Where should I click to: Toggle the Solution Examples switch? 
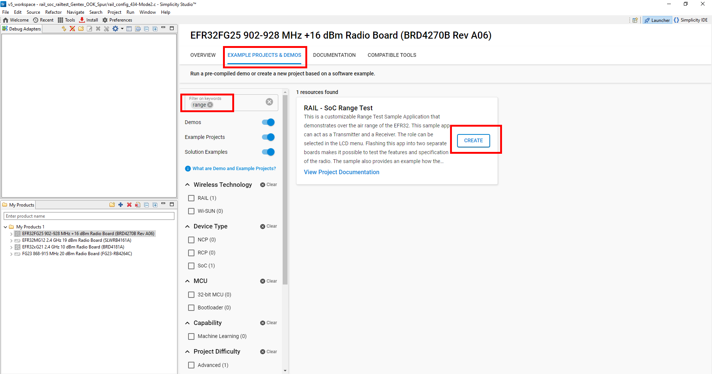click(x=268, y=152)
